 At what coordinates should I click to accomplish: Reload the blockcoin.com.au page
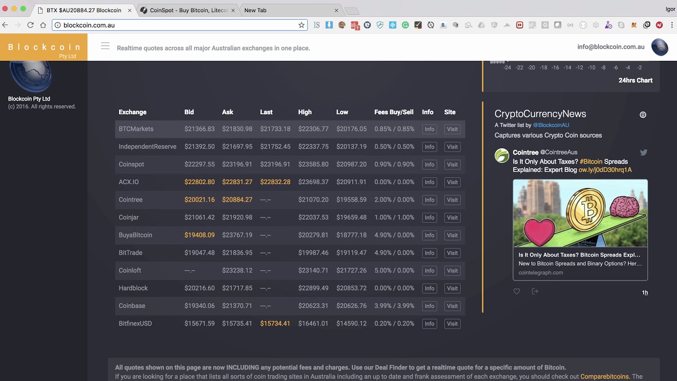(x=30, y=25)
